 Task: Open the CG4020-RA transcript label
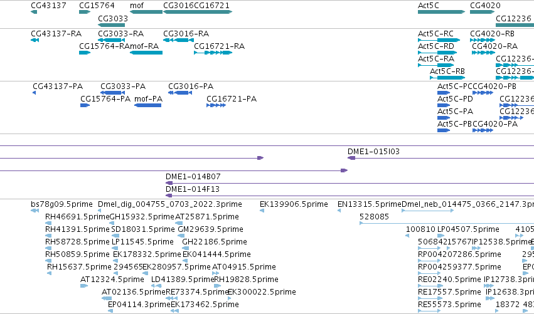[495, 46]
